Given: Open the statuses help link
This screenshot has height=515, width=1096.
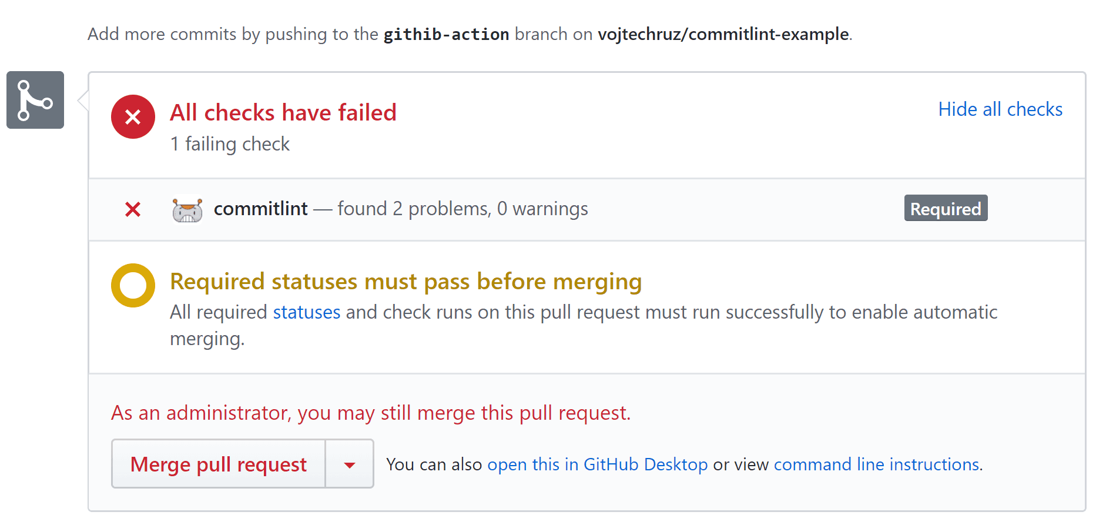Looking at the screenshot, I should coord(306,312).
